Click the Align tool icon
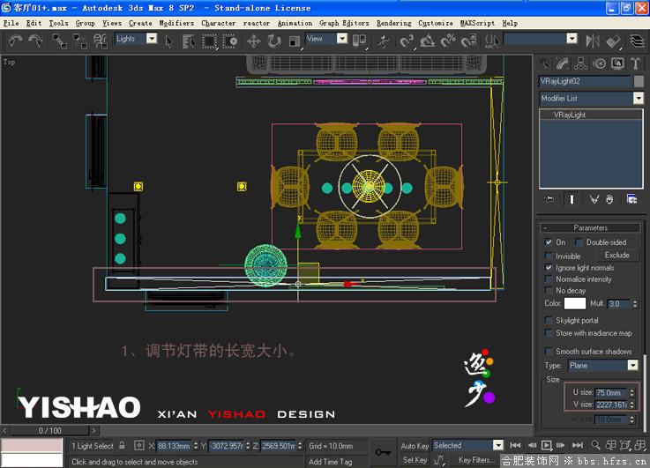 (613, 41)
